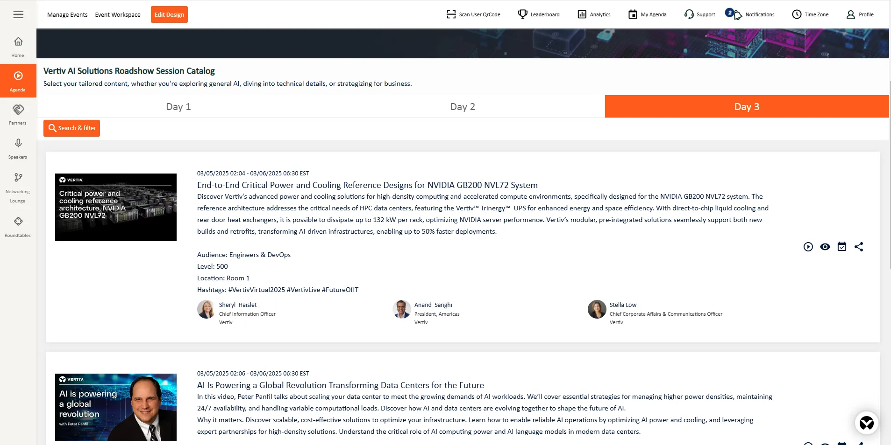The height and width of the screenshot is (445, 891).
Task: Open speaker Anand Sanghi's profile
Action: 433,305
